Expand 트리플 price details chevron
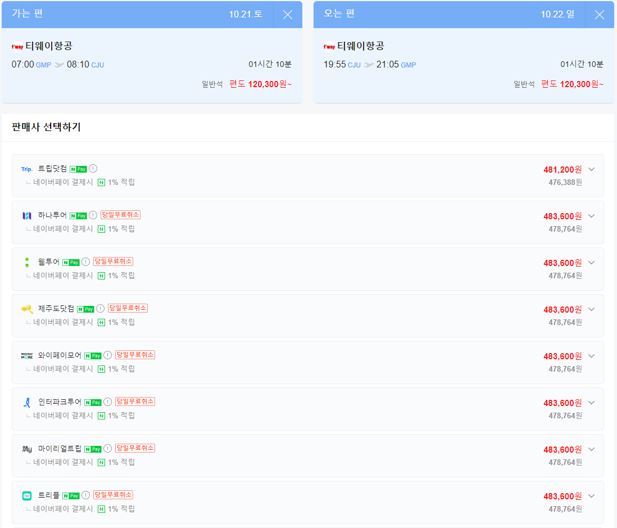Image resolution: width=617 pixels, height=528 pixels. point(591,496)
